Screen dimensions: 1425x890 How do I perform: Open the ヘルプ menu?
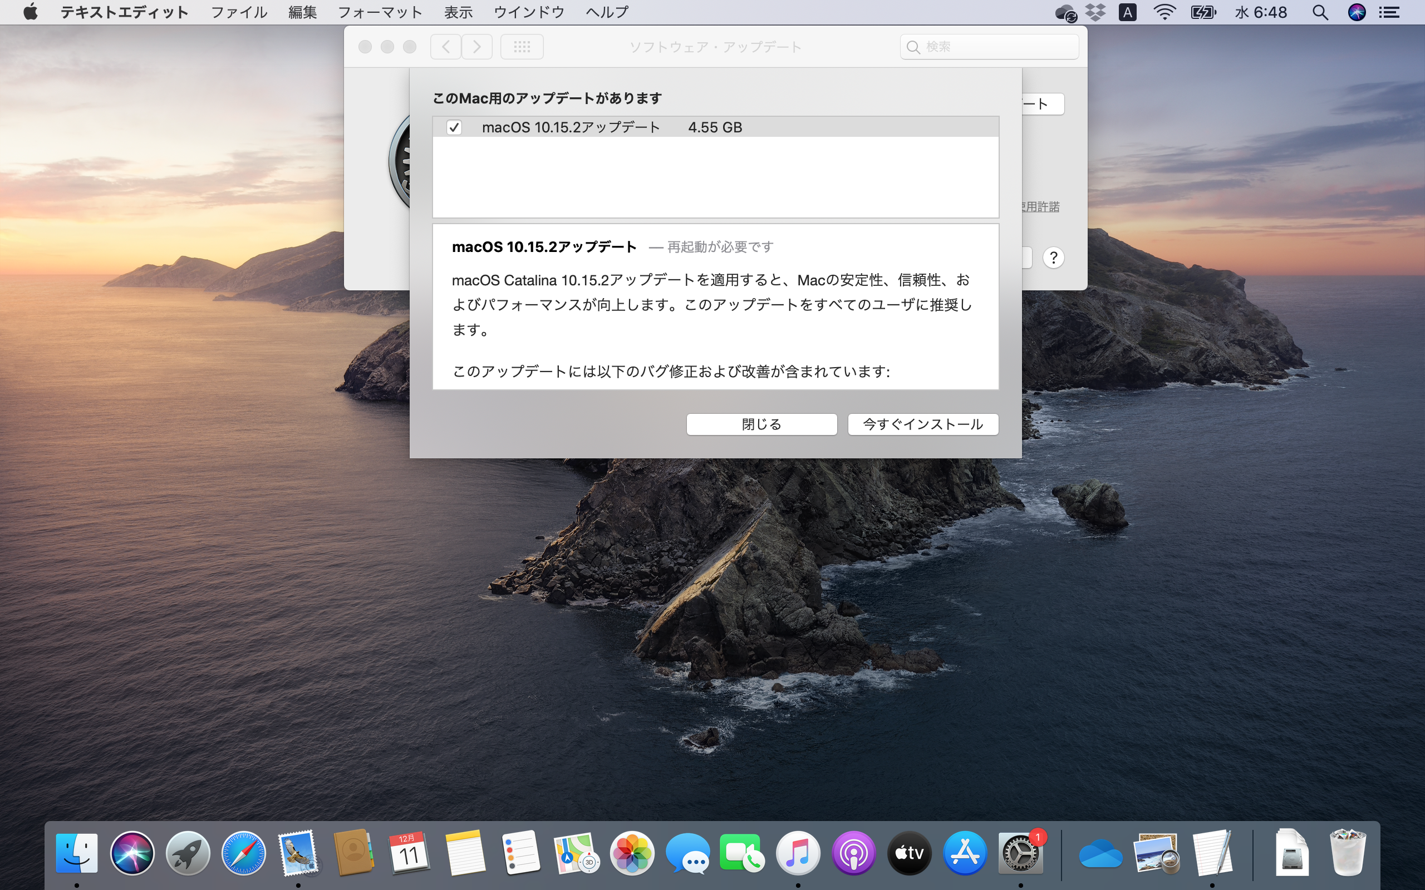(607, 12)
